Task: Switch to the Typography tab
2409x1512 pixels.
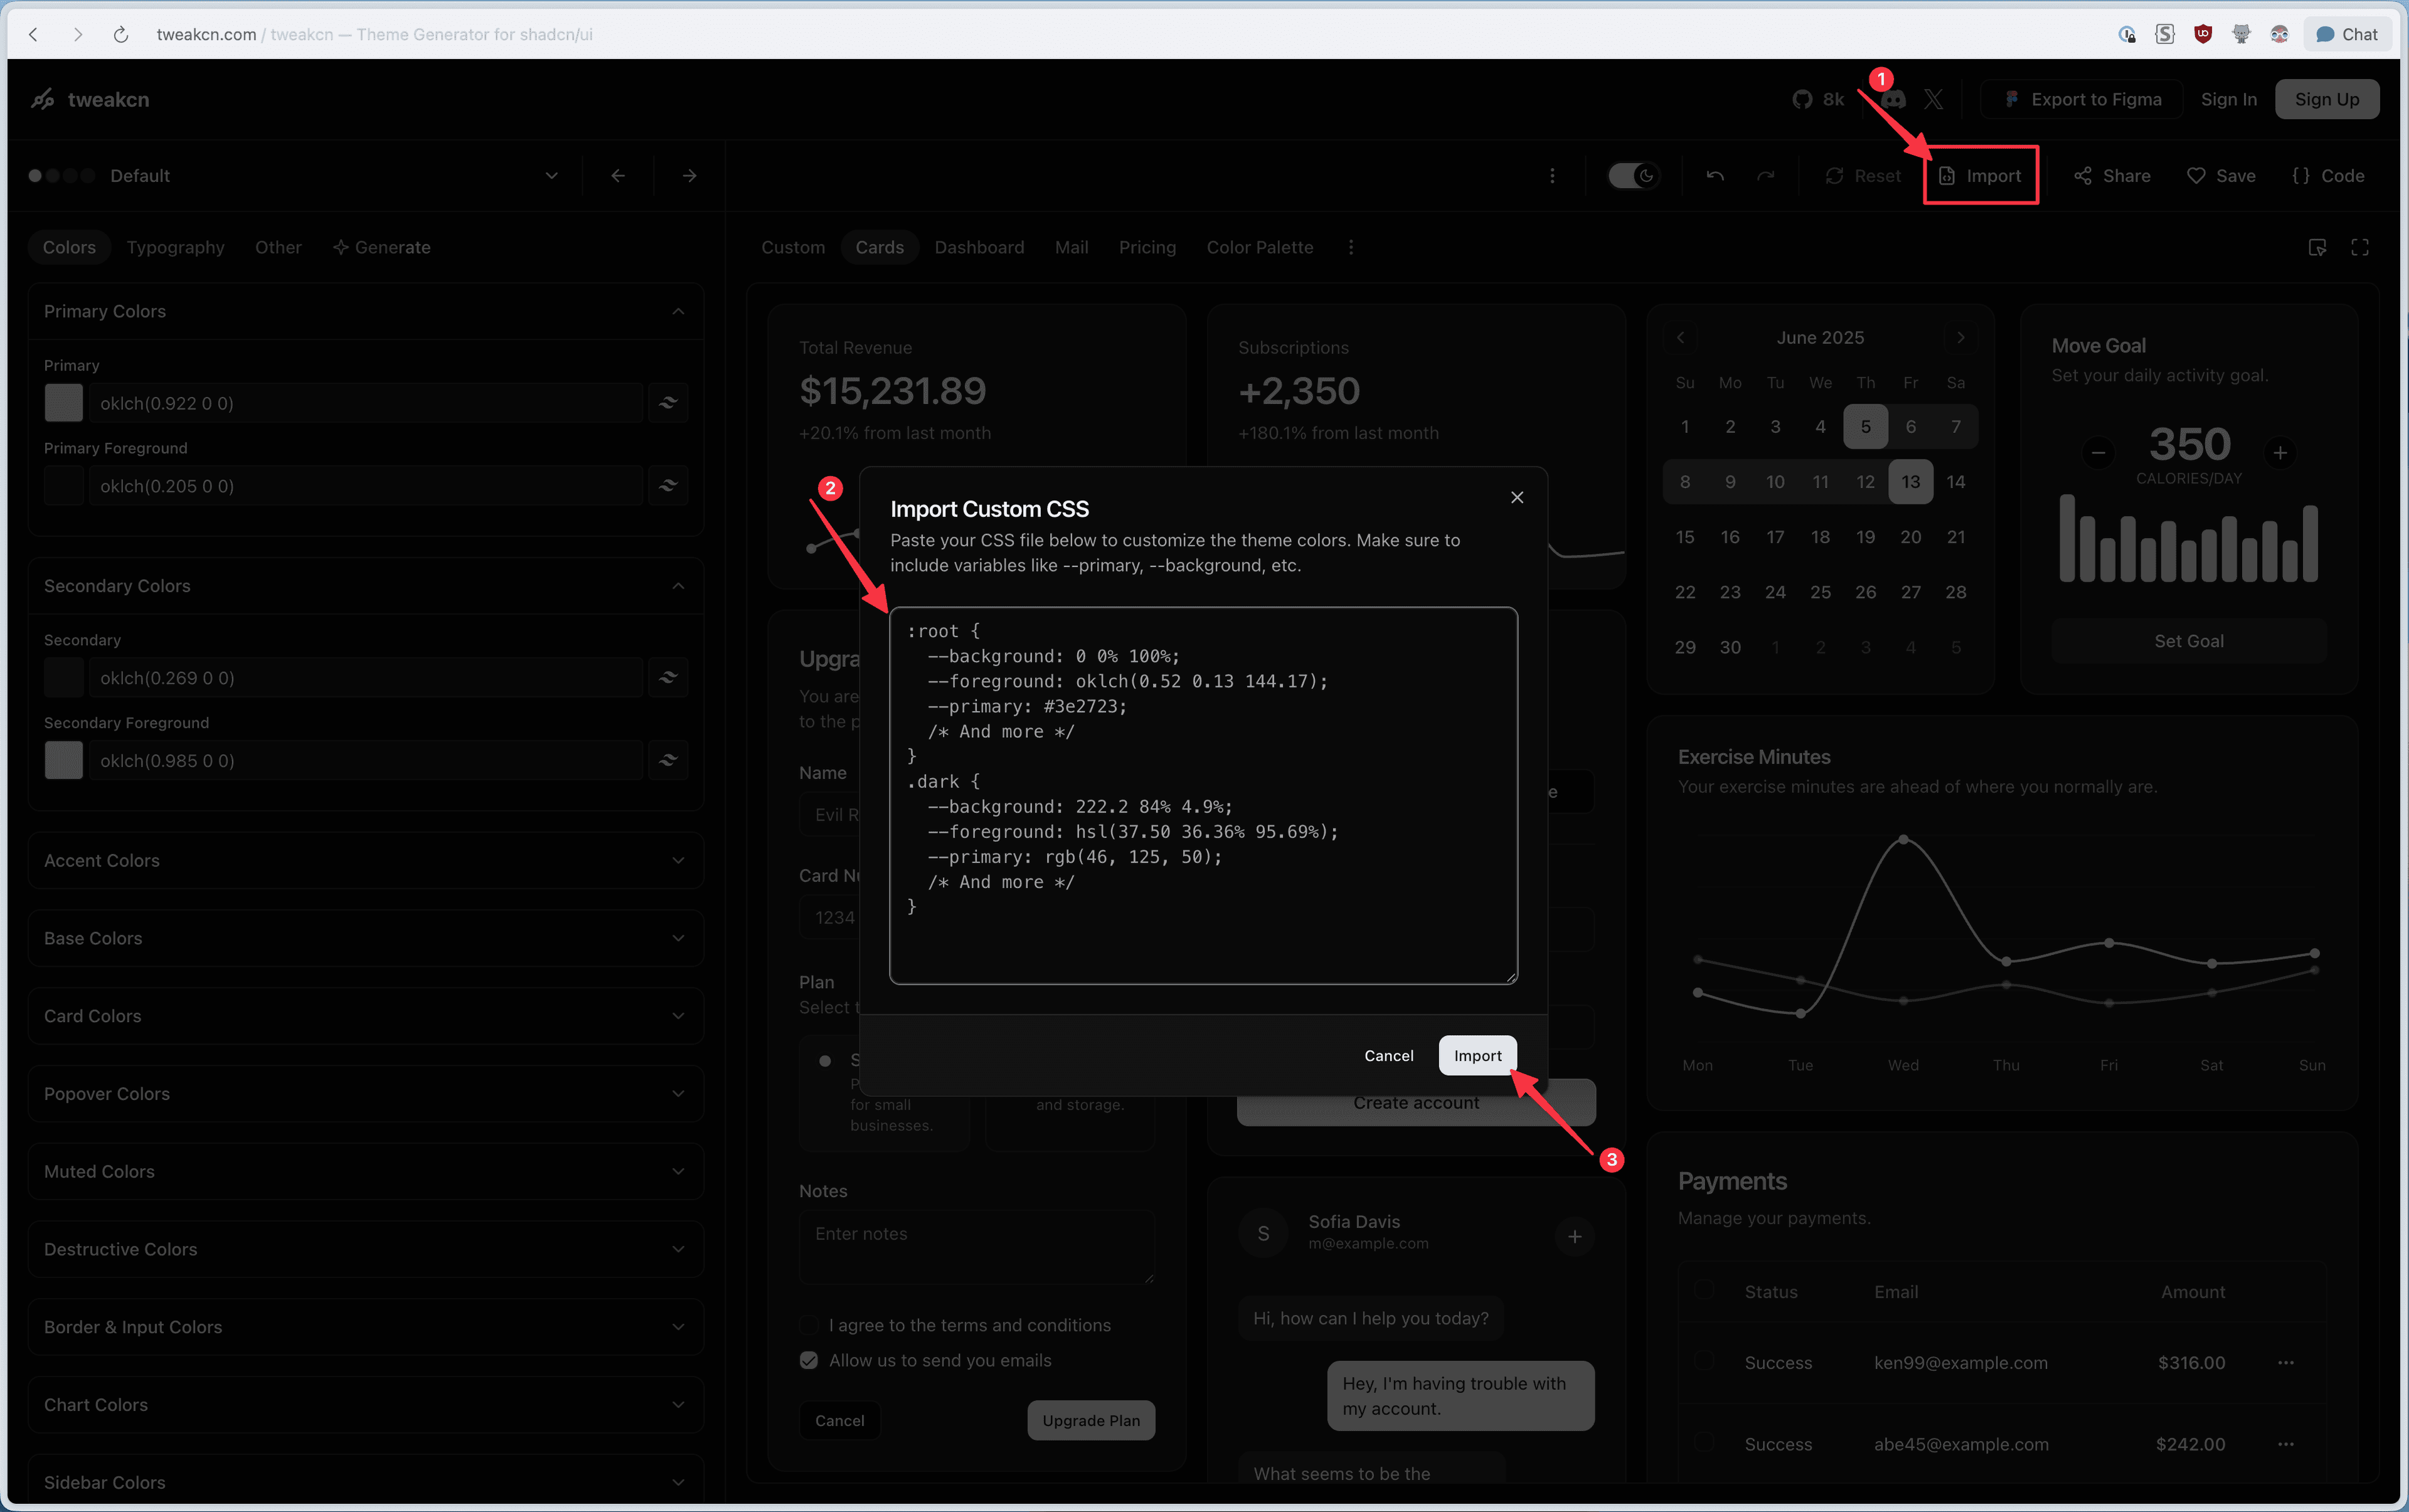Action: (x=176, y=247)
